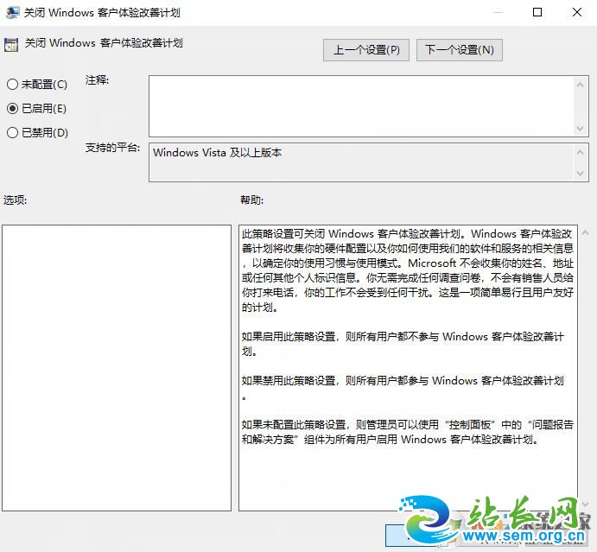Select the 已禁用(D) radio option
597x552 pixels.
pos(37,132)
